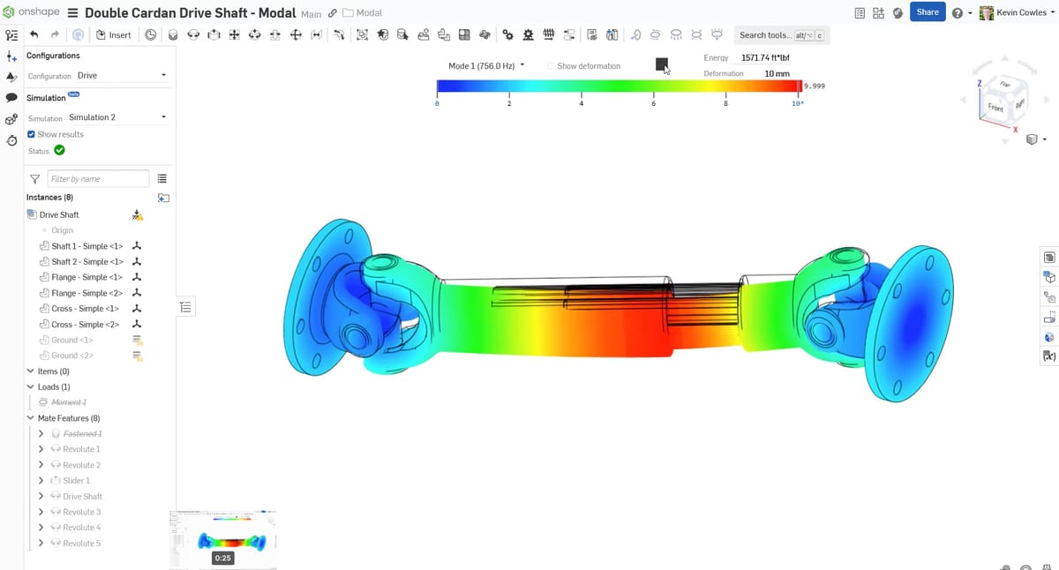1059x570 pixels.
Task: Uncheck the Show results checkbox
Action: point(32,134)
